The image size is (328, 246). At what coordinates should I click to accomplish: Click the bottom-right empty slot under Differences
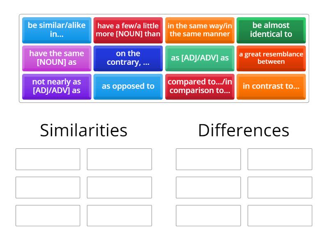tap(280, 215)
